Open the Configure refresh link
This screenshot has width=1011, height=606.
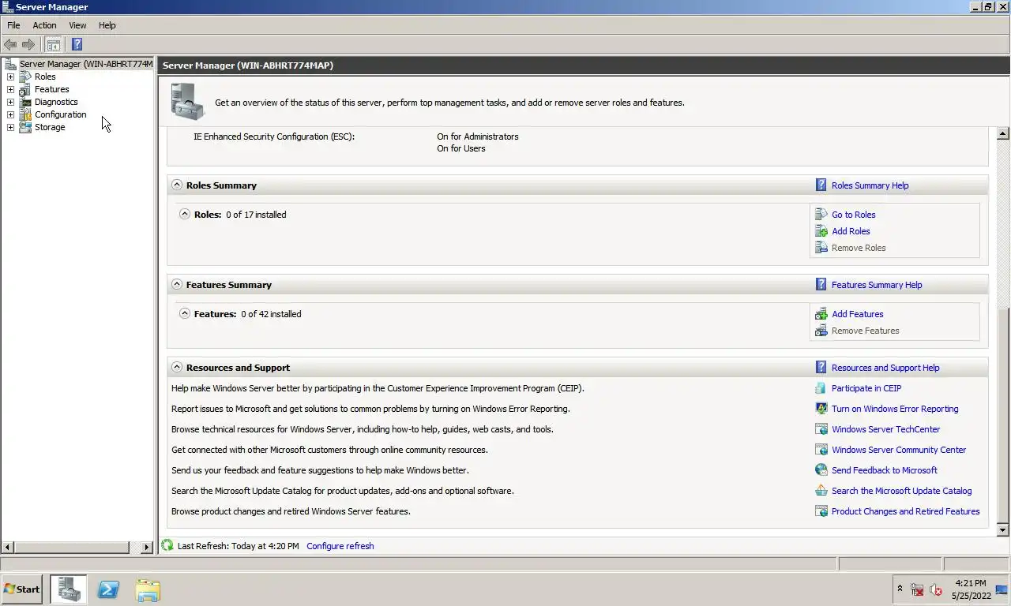(340, 546)
